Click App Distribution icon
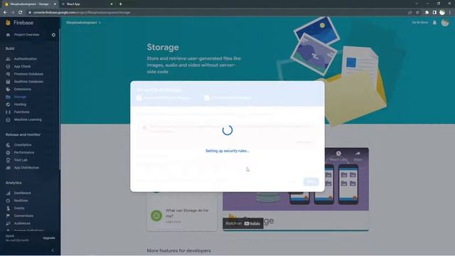Image resolution: width=455 pixels, height=256 pixels. 8,168
